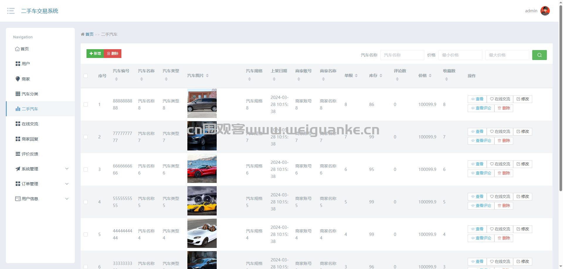
Task: Open the 用户 menu item
Action: 40,64
